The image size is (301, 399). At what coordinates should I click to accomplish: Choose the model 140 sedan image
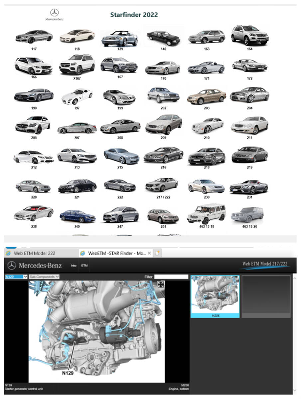click(163, 38)
